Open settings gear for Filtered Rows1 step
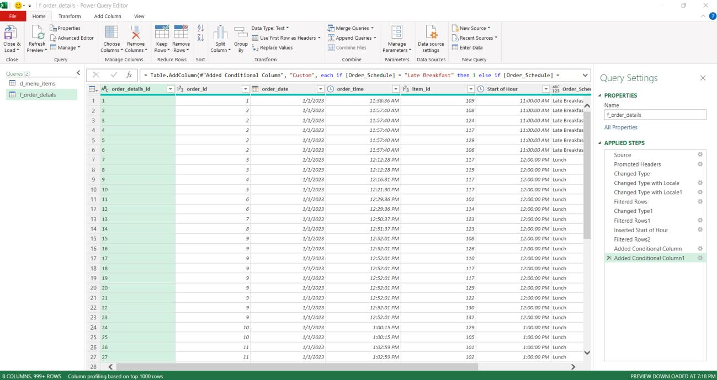Image resolution: width=717 pixels, height=380 pixels. click(x=700, y=221)
